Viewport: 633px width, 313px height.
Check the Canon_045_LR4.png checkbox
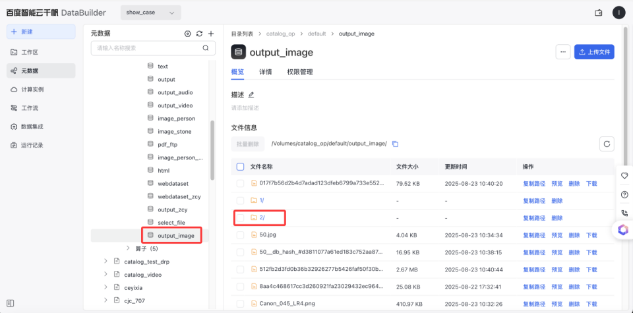[x=240, y=303]
